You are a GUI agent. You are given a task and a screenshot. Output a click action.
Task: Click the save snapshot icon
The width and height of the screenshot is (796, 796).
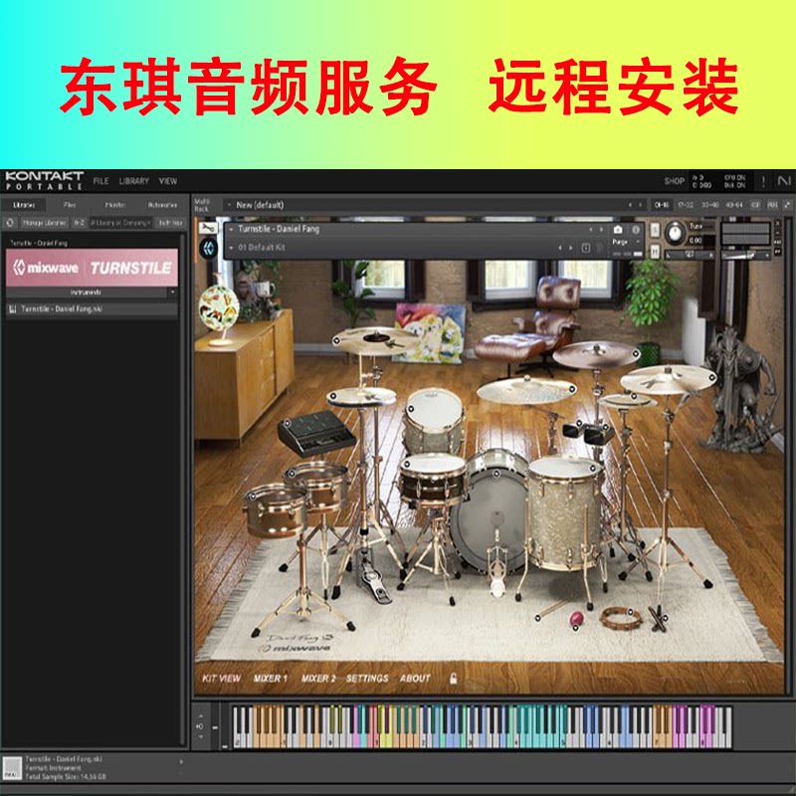tap(585, 248)
